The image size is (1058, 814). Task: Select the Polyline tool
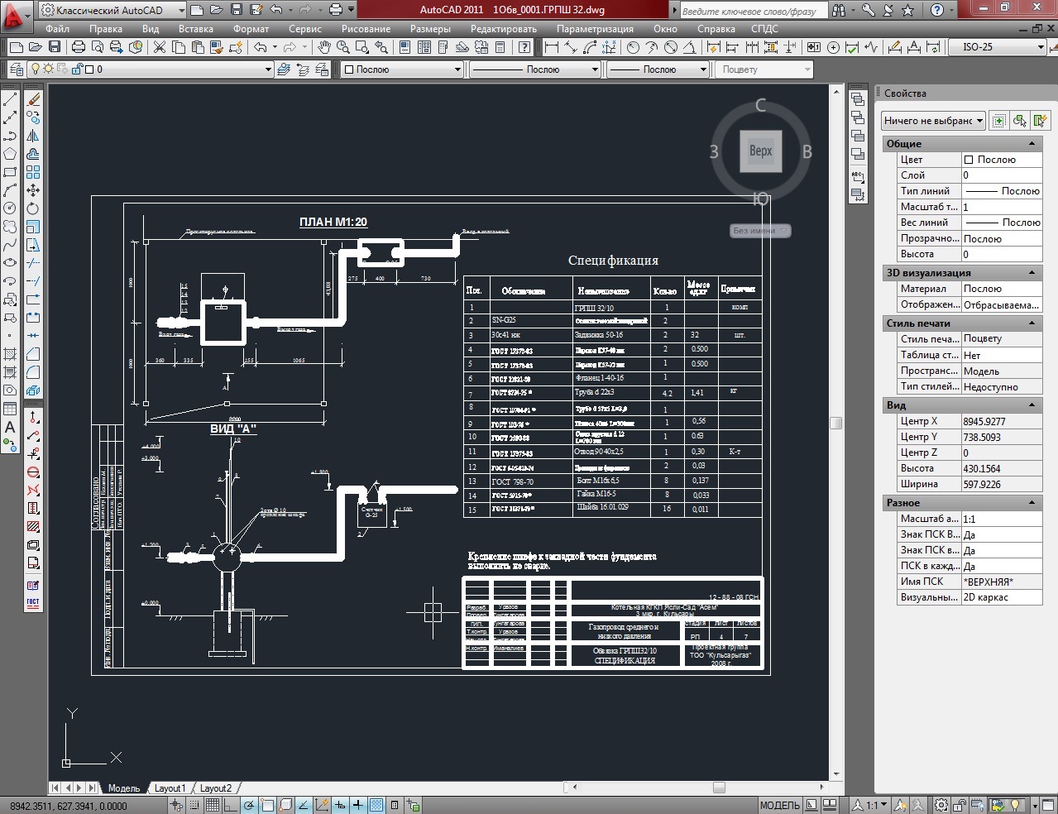point(10,136)
